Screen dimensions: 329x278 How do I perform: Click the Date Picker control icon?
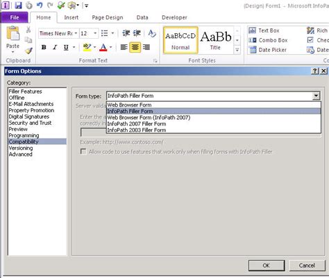pos(253,50)
